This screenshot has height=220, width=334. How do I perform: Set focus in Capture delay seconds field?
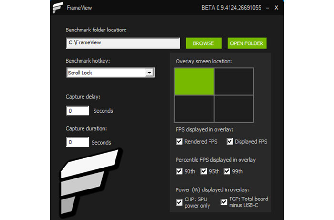77,111
